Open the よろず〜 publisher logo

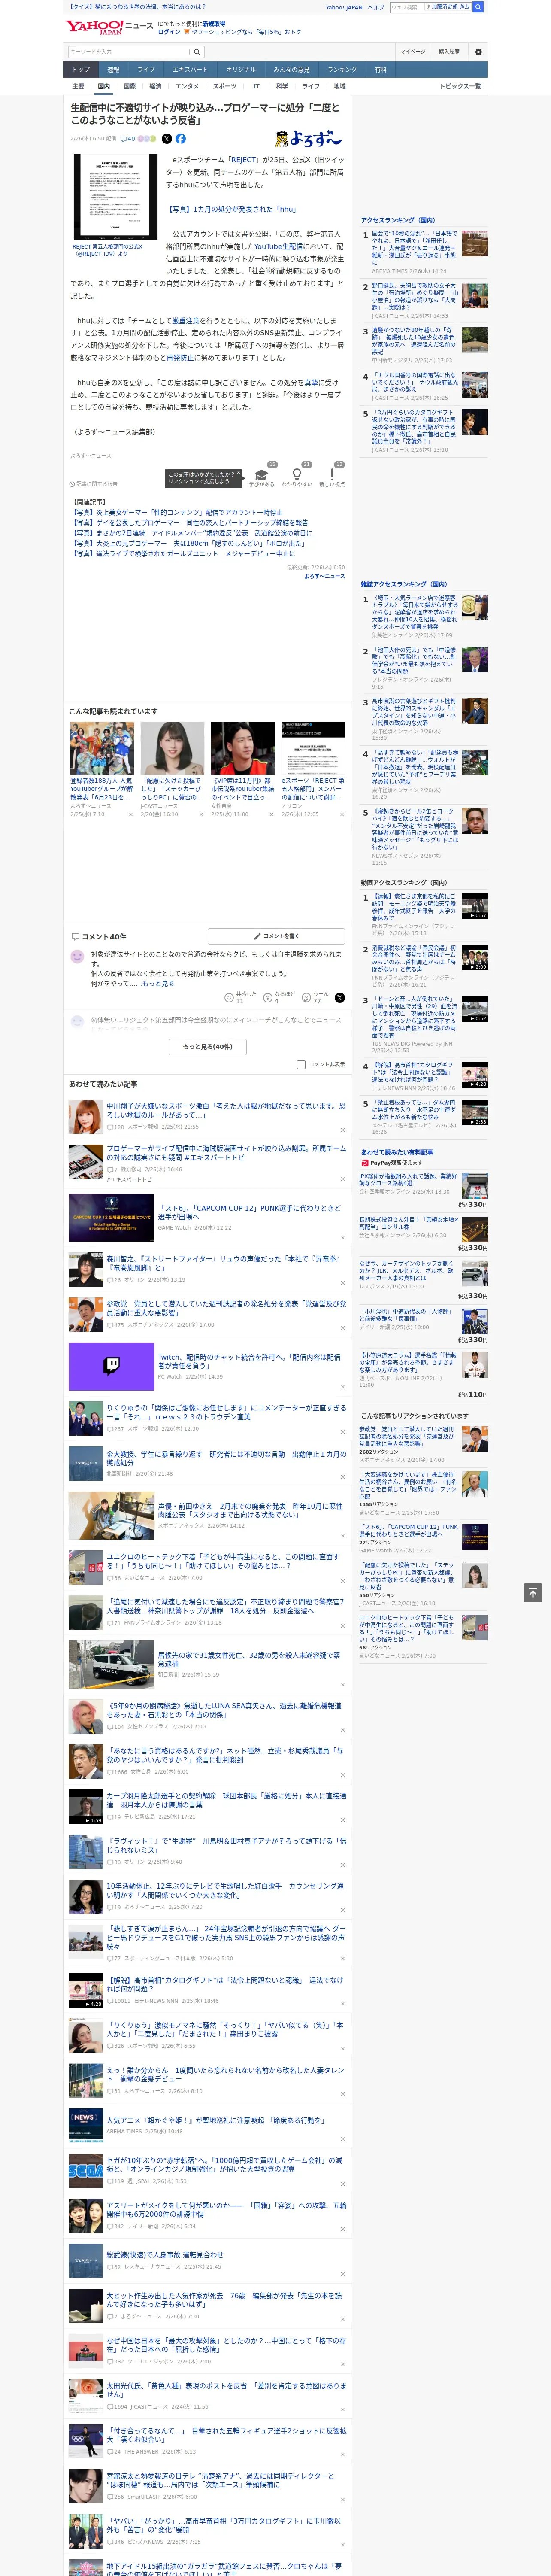point(309,139)
